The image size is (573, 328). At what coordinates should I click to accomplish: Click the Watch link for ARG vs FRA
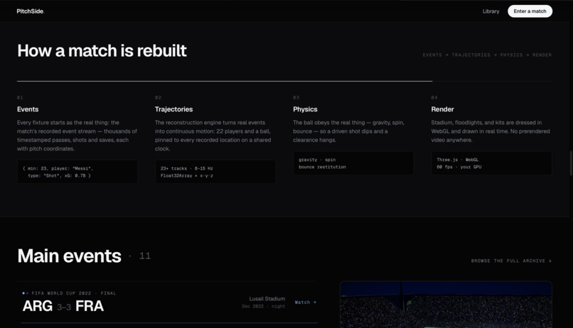306,302
